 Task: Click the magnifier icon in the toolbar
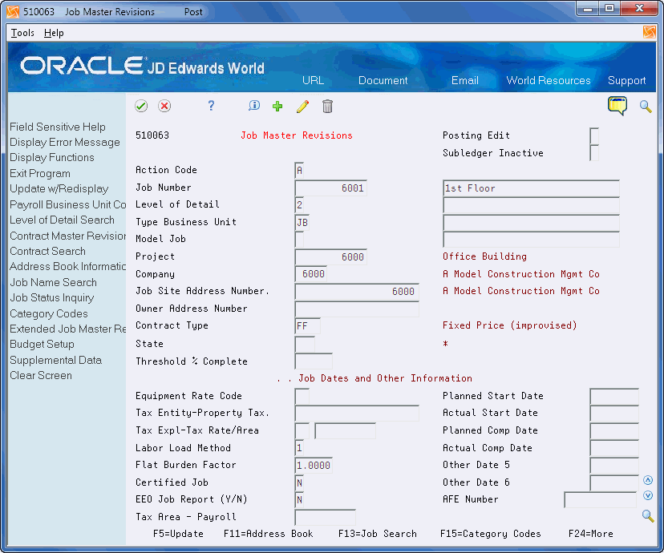(x=646, y=107)
